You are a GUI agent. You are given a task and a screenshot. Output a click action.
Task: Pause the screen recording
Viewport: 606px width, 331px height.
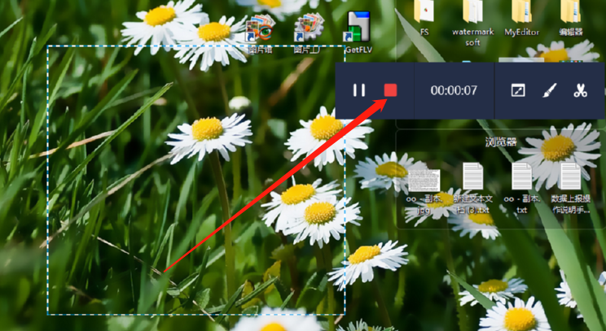point(359,90)
